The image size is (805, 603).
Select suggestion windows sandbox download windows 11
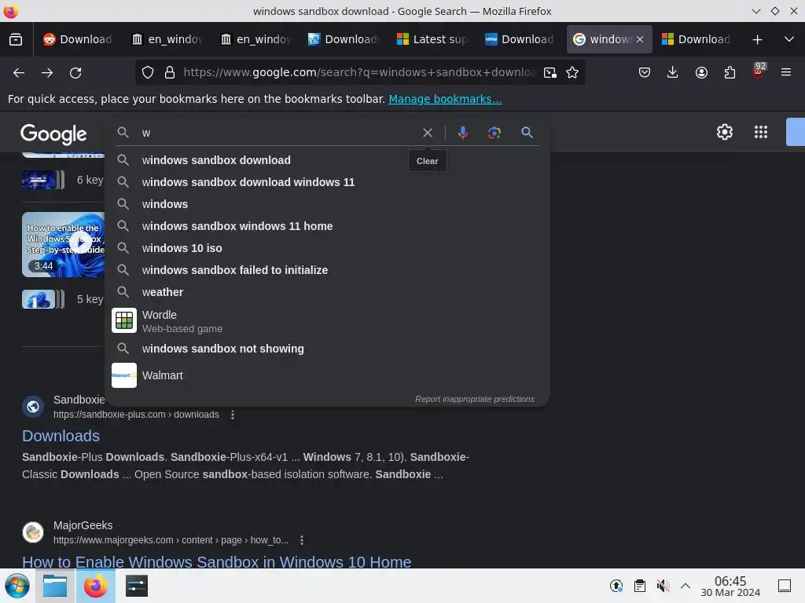click(327, 182)
